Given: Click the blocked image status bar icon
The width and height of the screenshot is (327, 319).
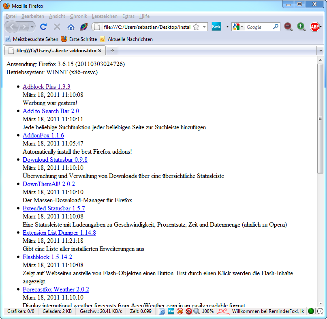Looking at the screenshot, I should [x=180, y=311].
